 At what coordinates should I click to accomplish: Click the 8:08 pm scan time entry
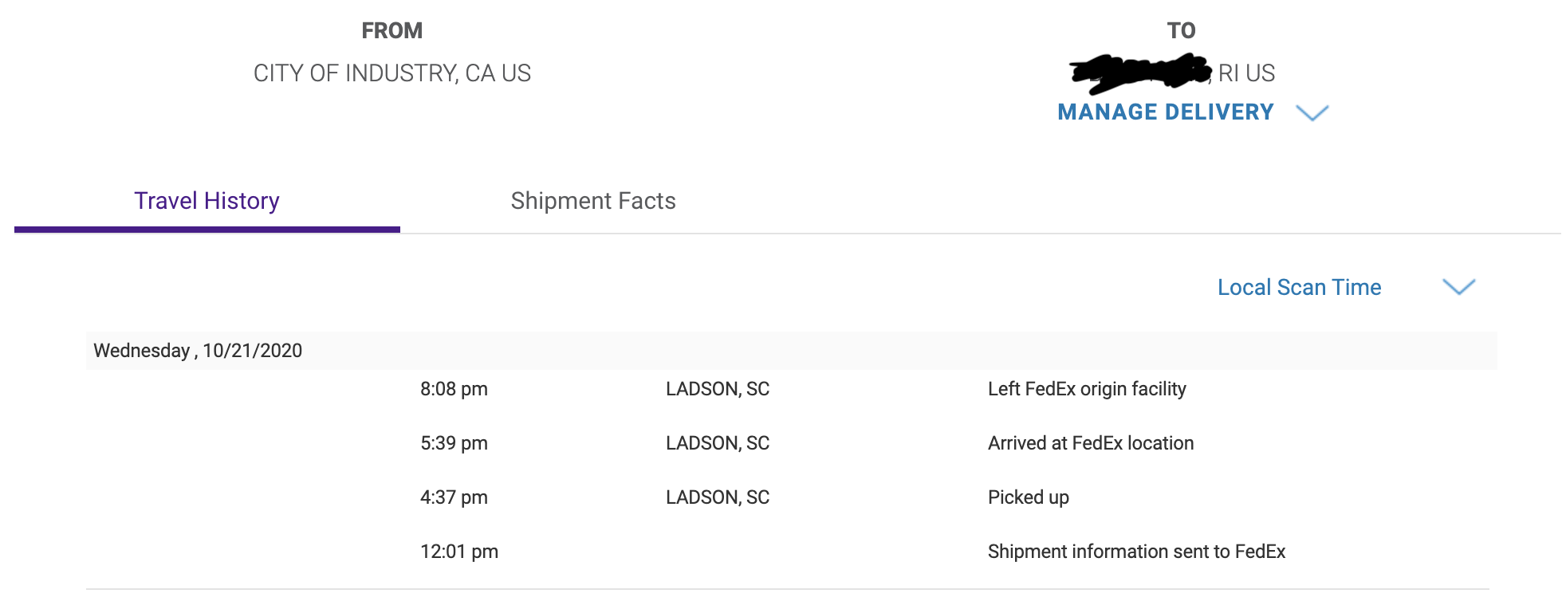pyautogui.click(x=454, y=389)
